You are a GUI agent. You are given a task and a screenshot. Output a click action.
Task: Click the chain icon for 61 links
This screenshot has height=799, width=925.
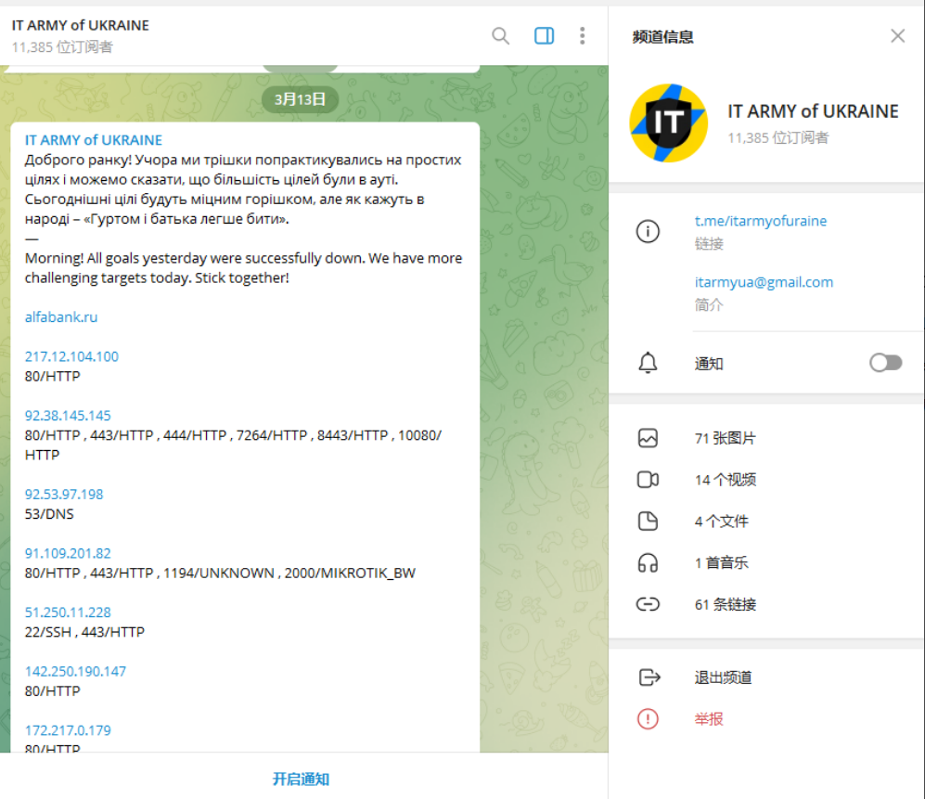point(648,604)
